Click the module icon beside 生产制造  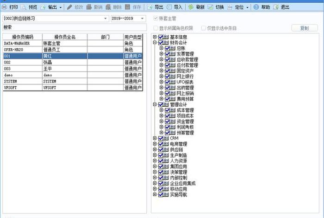click(166, 155)
